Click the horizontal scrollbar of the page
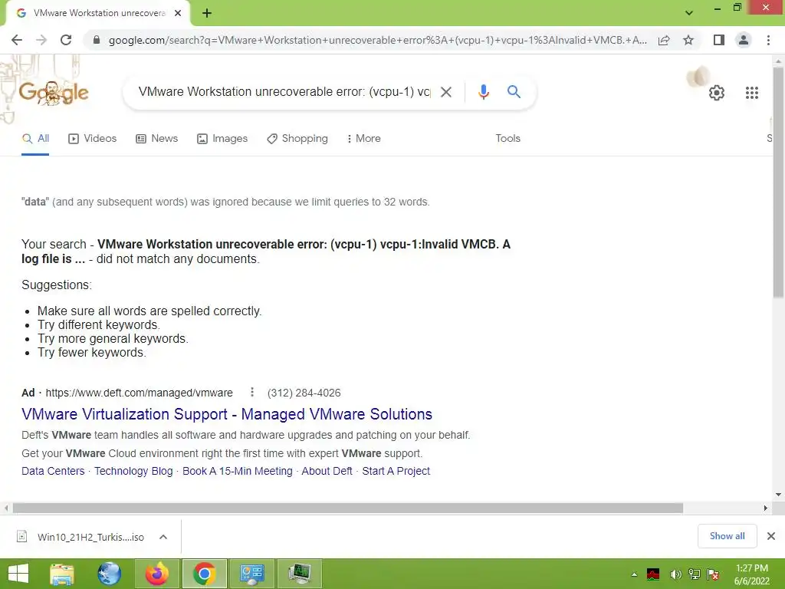Viewport: 785px width, 589px height. [348, 508]
